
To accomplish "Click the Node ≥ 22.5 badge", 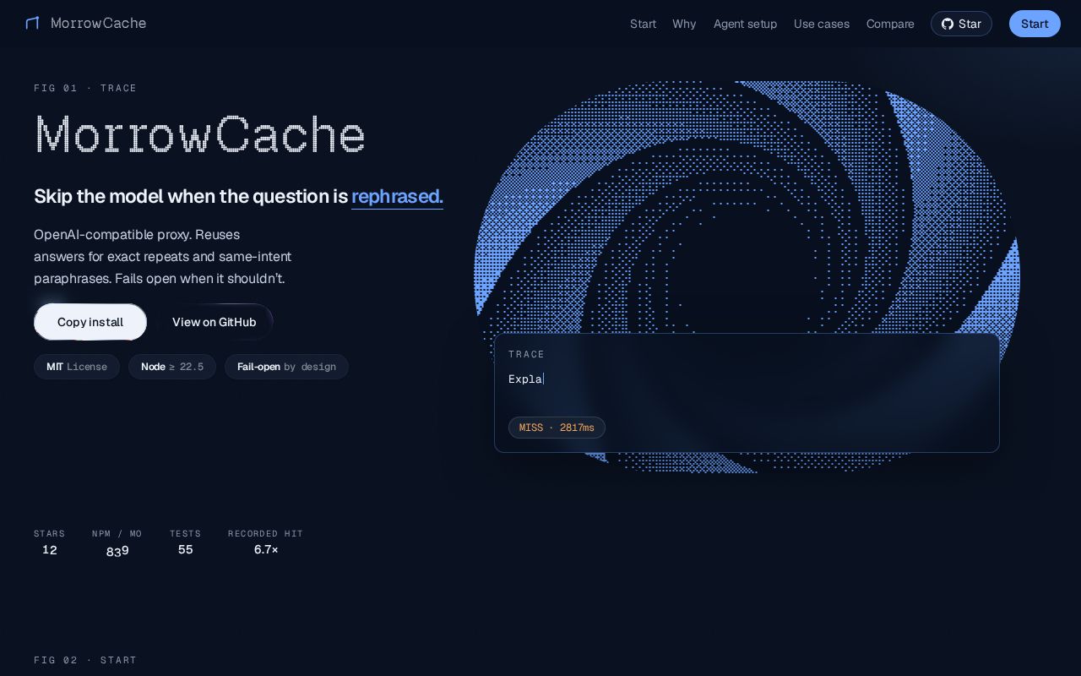I will coord(172,367).
